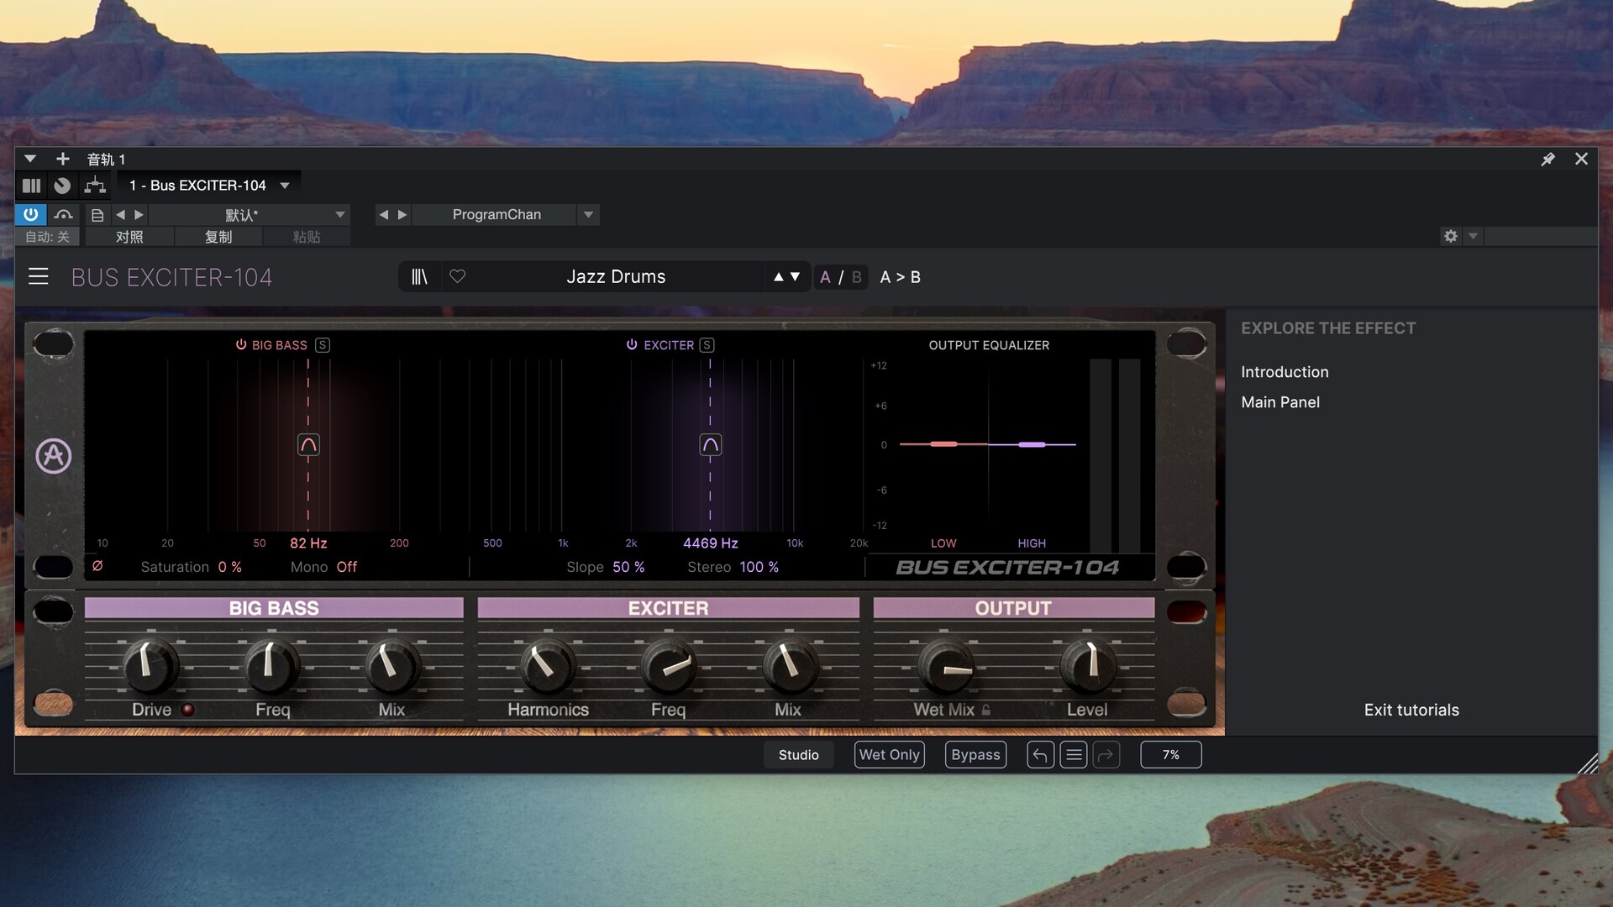Go to next host preset
This screenshot has width=1613, height=907.
pyautogui.click(x=139, y=215)
